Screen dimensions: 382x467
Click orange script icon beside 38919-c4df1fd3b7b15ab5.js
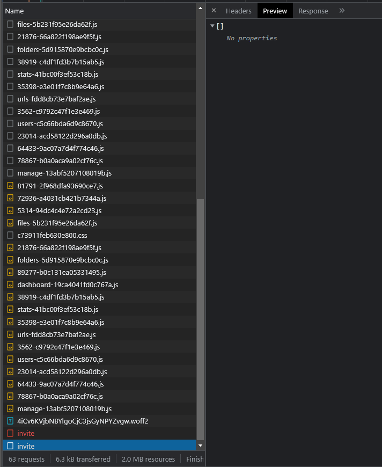[x=10, y=297]
